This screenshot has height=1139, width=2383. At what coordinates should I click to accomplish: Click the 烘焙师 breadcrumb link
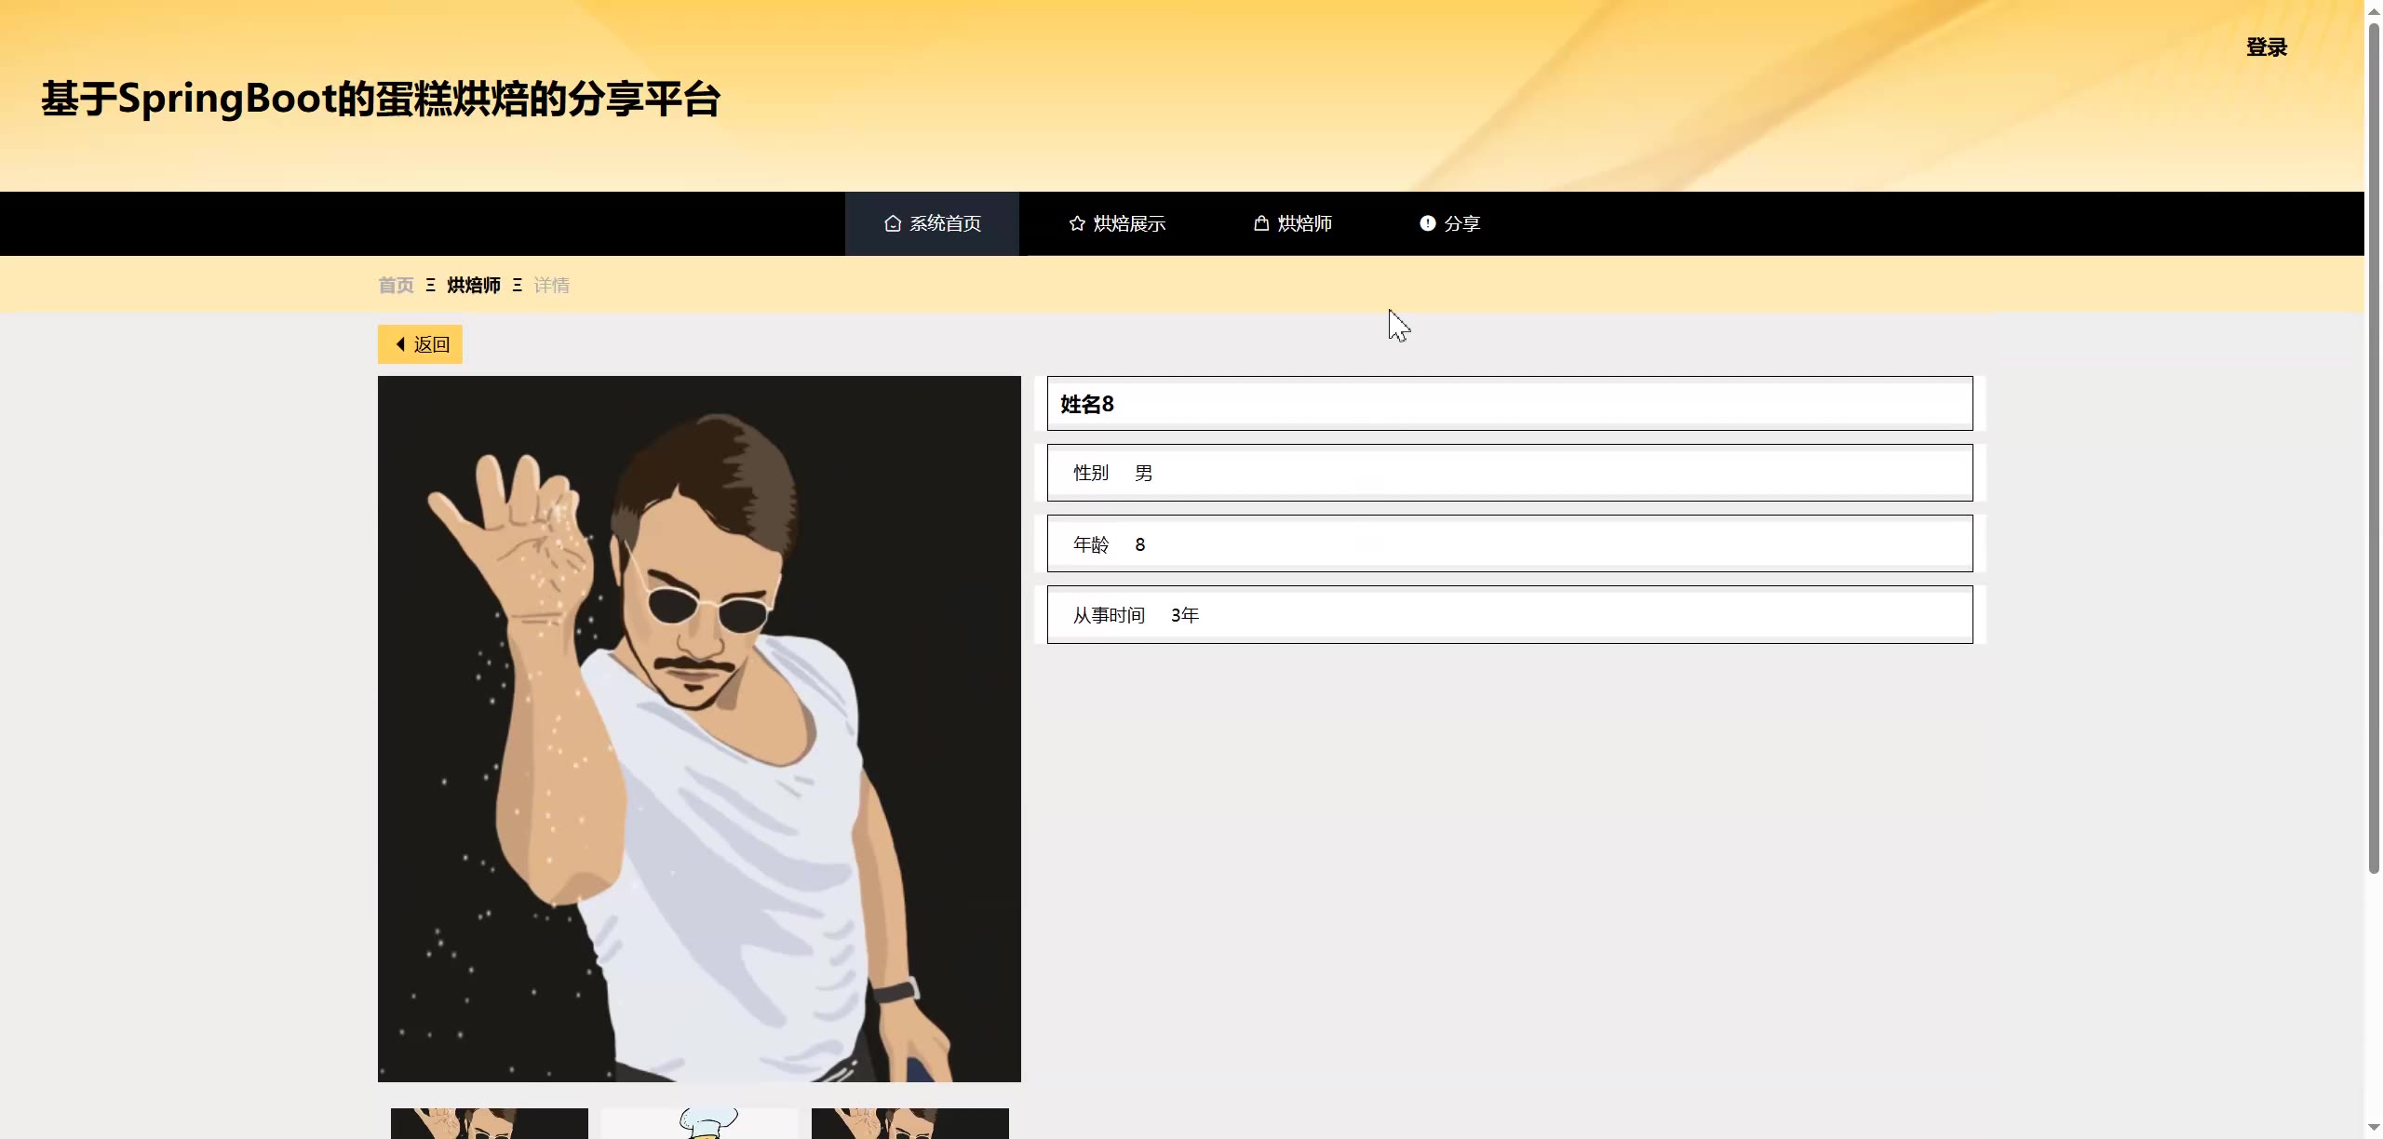[473, 286]
